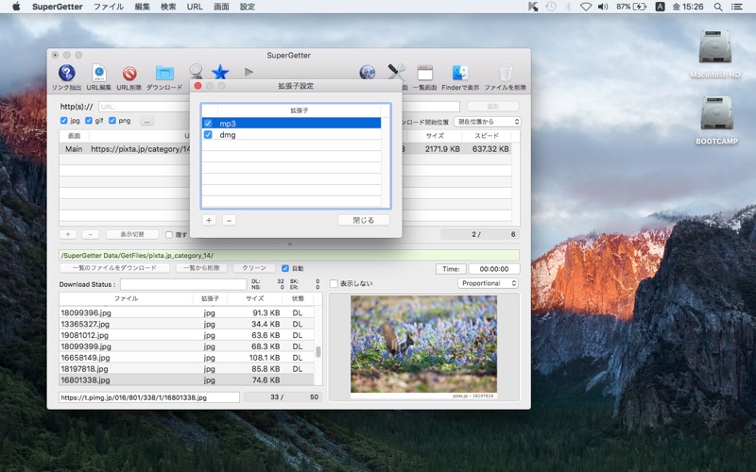Click the サイズ column header in file list
The width and height of the screenshot is (756, 472).
point(254,298)
